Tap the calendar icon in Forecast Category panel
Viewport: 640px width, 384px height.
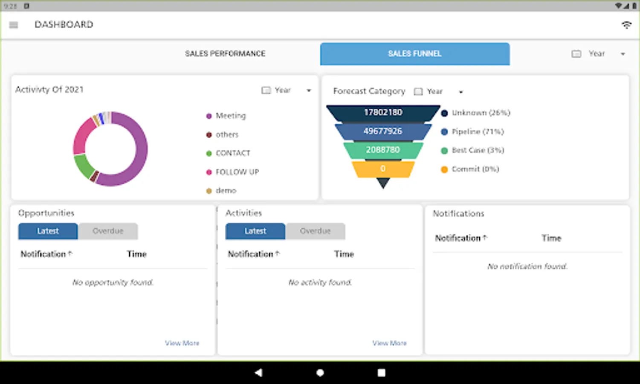[418, 91]
